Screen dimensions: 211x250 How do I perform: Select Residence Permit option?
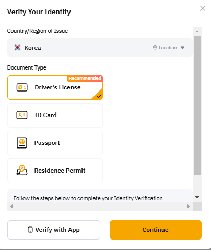click(x=55, y=171)
